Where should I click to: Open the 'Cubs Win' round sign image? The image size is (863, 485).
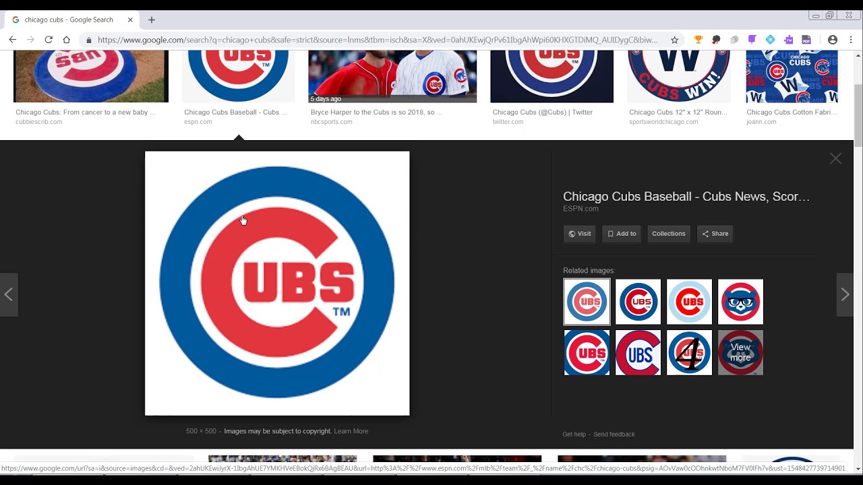679,76
